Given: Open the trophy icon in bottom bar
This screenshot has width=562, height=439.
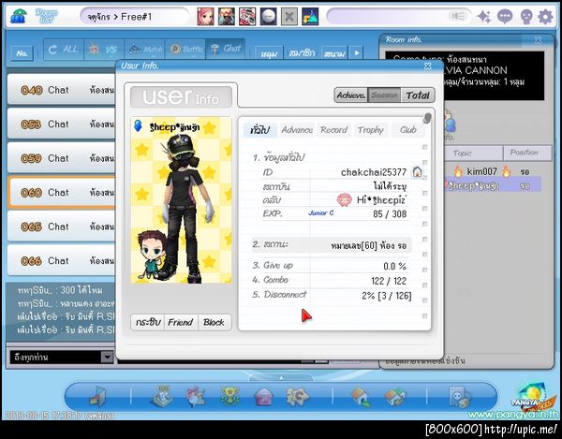Looking at the screenshot, I should [230, 397].
